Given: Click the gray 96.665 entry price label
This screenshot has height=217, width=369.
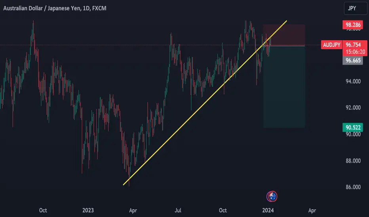Looking at the screenshot, I should [x=353, y=60].
